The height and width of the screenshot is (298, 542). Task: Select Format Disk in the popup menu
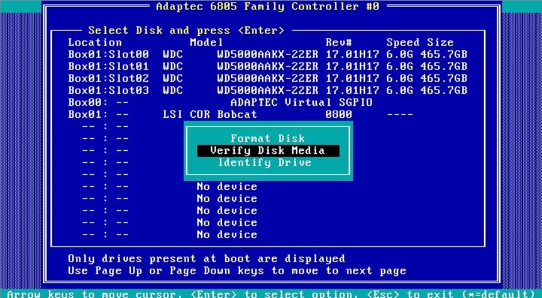(x=267, y=139)
